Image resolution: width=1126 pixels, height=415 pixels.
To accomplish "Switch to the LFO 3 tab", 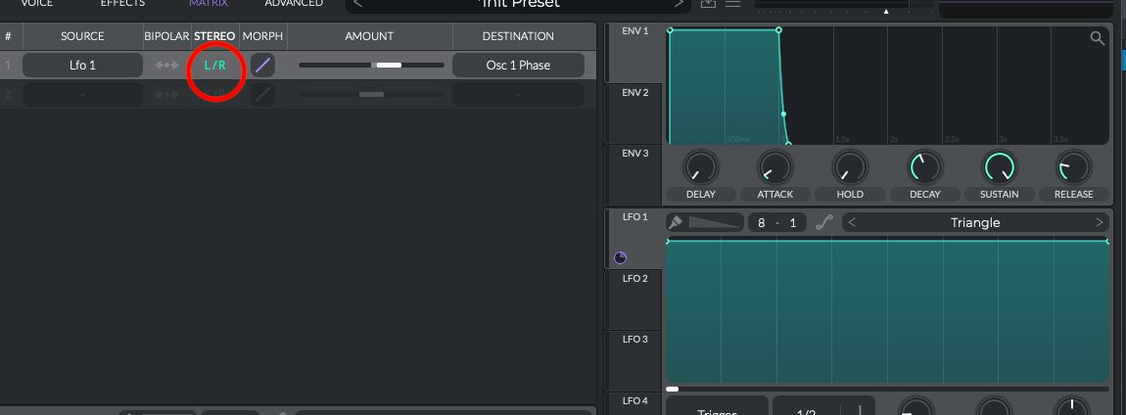I will click(634, 339).
